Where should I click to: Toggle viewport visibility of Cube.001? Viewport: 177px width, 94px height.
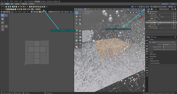173,28
